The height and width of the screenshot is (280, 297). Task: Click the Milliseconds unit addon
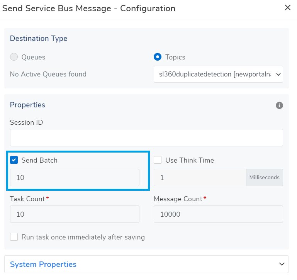[264, 178]
